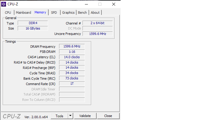Viewport: 216px width, 120px height.
Task: Click the Cycle Time (tRAS) label
Action: tap(42, 73)
